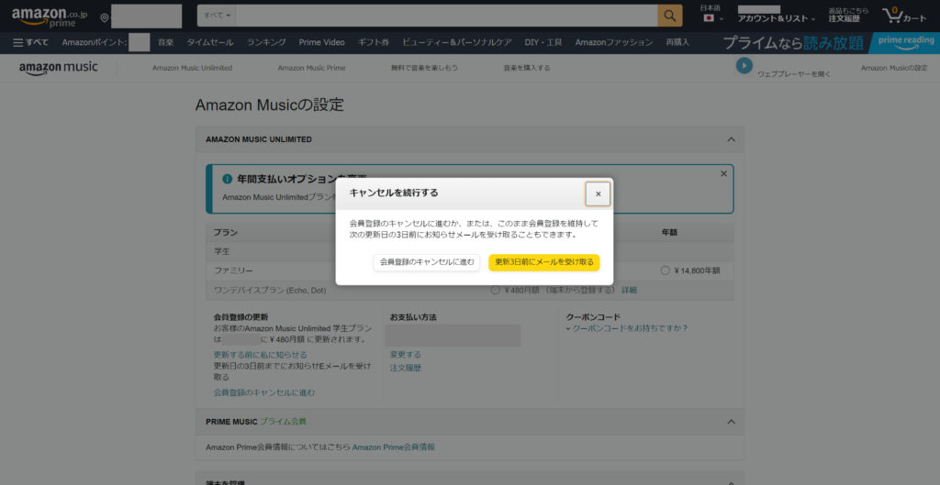Click the amazon music logo
The height and width of the screenshot is (485, 940).
pos(58,68)
